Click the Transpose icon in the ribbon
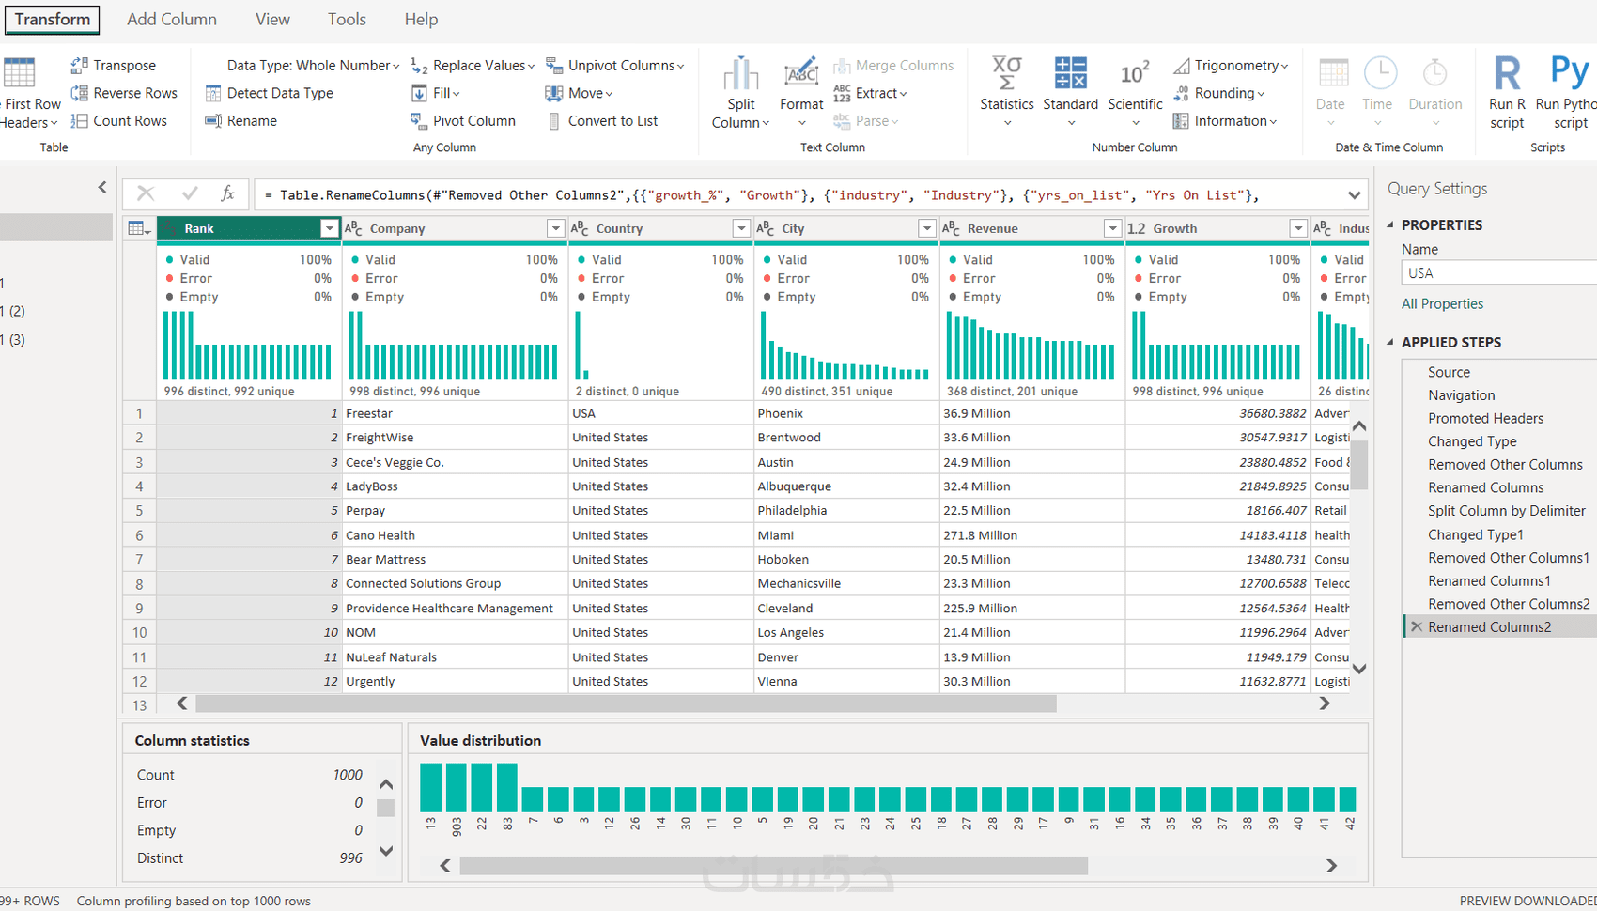This screenshot has height=911, width=1597. pos(80,65)
